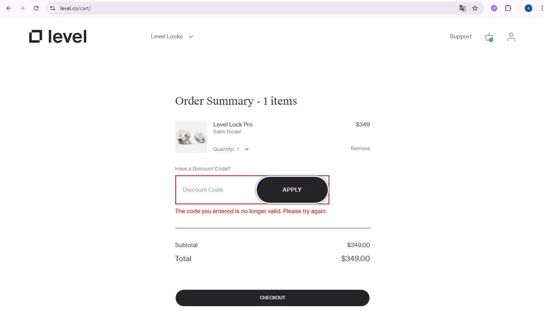Image resolution: width=544 pixels, height=312 pixels.
Task: Focus the Discount Code field
Action: click(216, 190)
